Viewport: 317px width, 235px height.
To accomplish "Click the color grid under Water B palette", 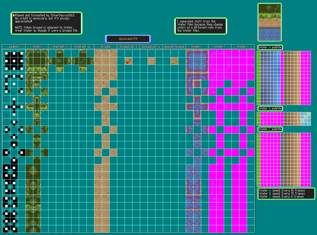I will coord(284,119).
